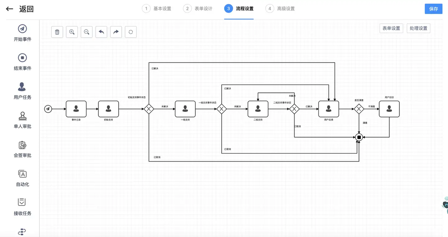
Task: Select 结束事件 end event in the palette
Action: point(23,62)
